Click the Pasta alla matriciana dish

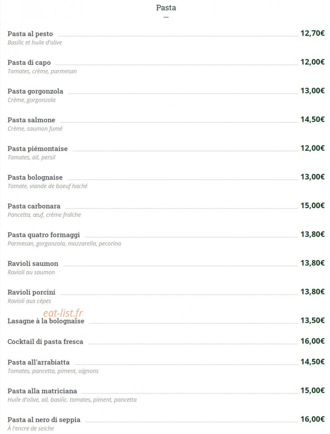coord(42,391)
